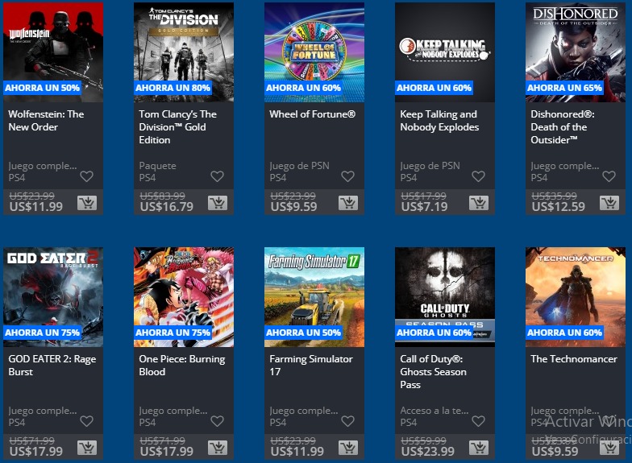Add The Division Gold Edition to cart
Image resolution: width=632 pixels, height=463 pixels.
(218, 203)
